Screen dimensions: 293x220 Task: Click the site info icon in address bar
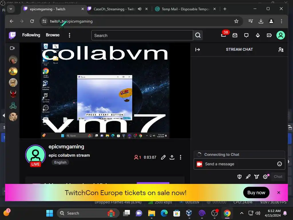[44, 21]
